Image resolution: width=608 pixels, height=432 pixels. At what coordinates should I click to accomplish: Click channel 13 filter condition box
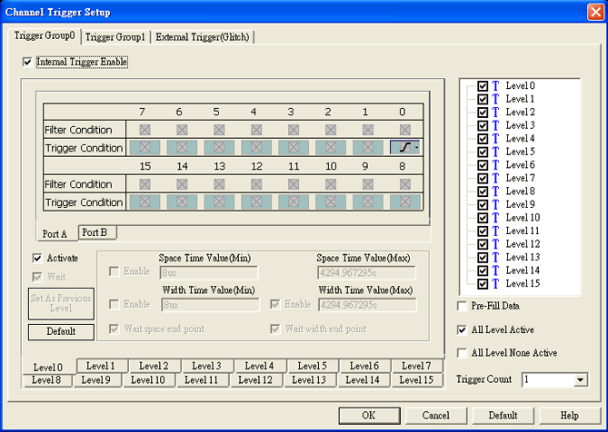(x=219, y=184)
